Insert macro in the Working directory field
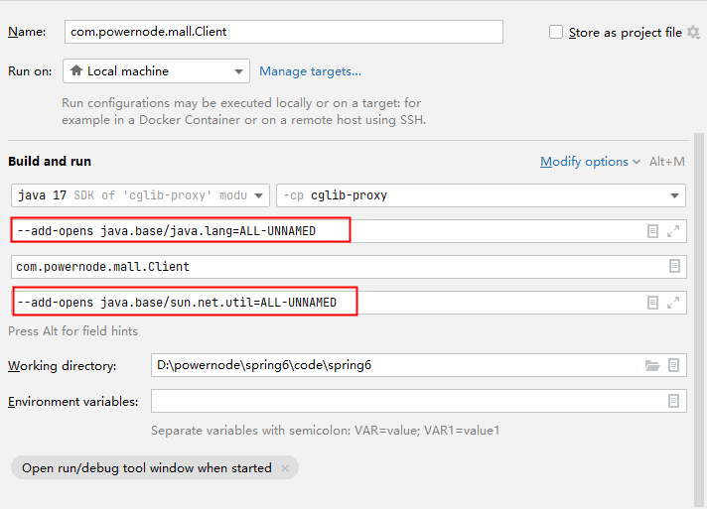 [x=674, y=365]
